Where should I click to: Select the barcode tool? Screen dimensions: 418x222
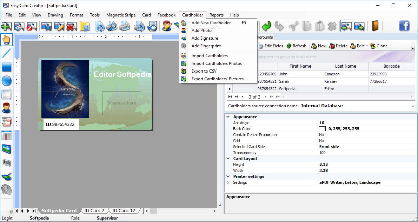tap(6, 163)
